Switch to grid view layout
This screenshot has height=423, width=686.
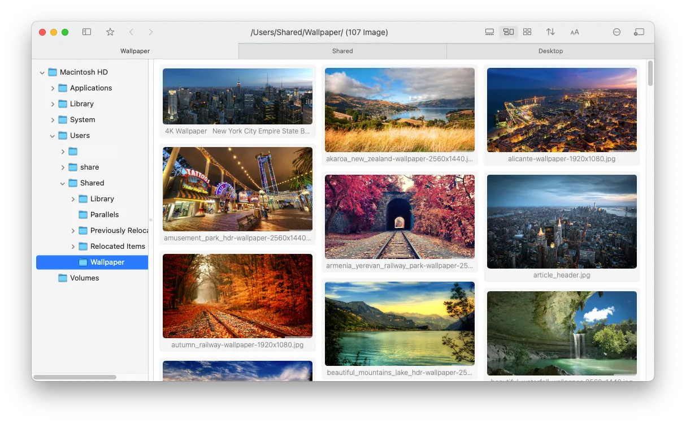pyautogui.click(x=527, y=32)
